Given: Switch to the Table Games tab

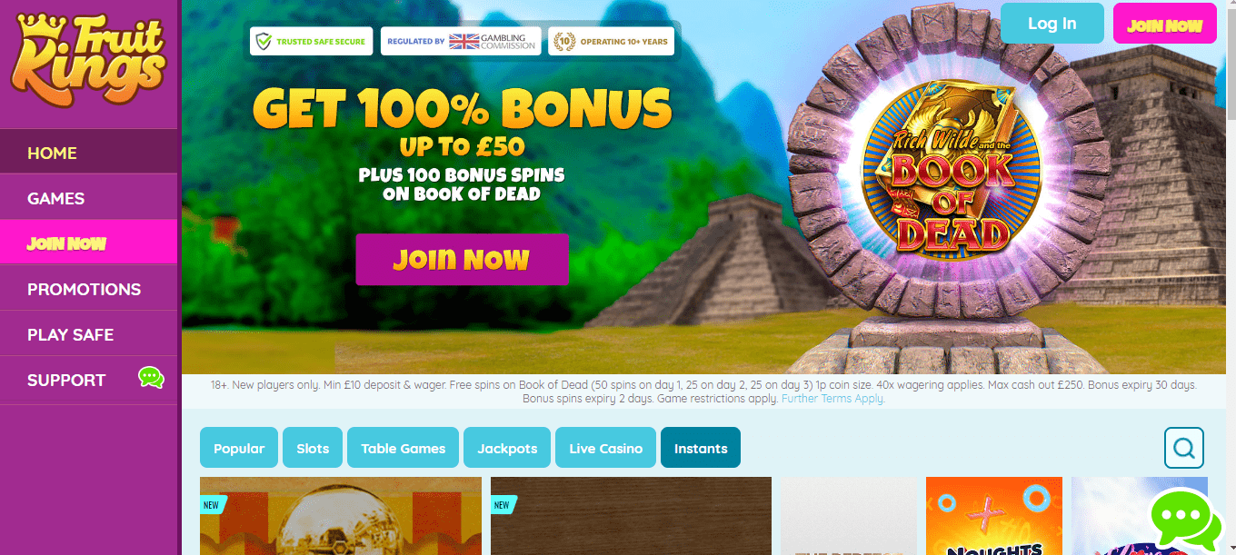Looking at the screenshot, I should point(404,448).
